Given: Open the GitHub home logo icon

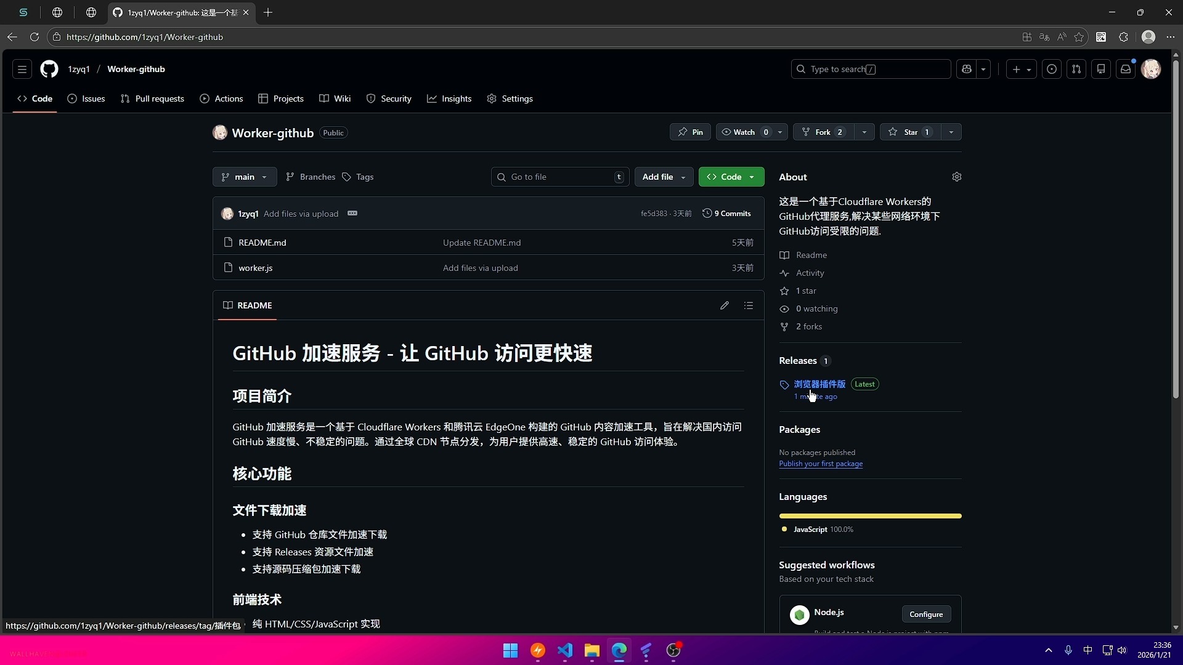Looking at the screenshot, I should click(49, 69).
